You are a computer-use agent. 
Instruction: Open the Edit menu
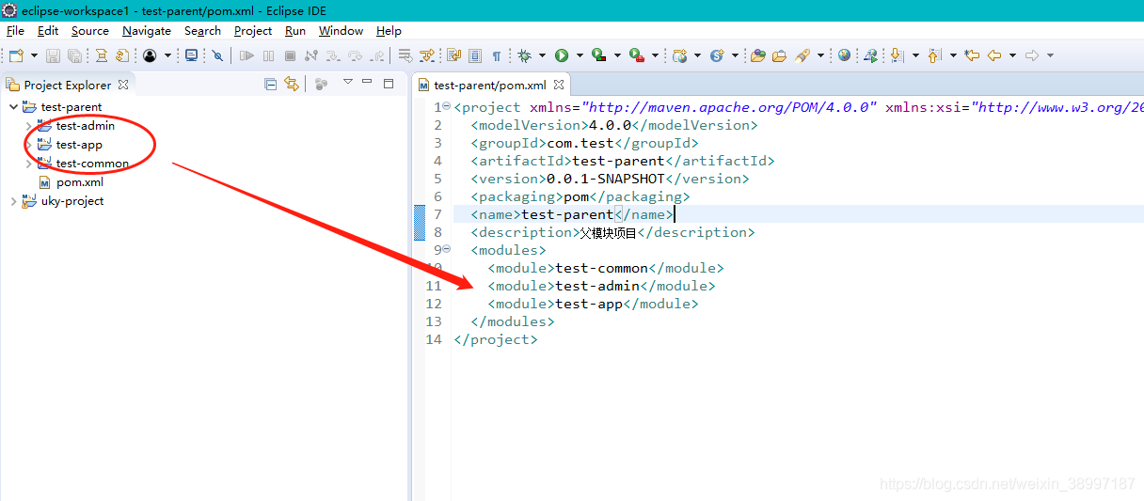[48, 31]
